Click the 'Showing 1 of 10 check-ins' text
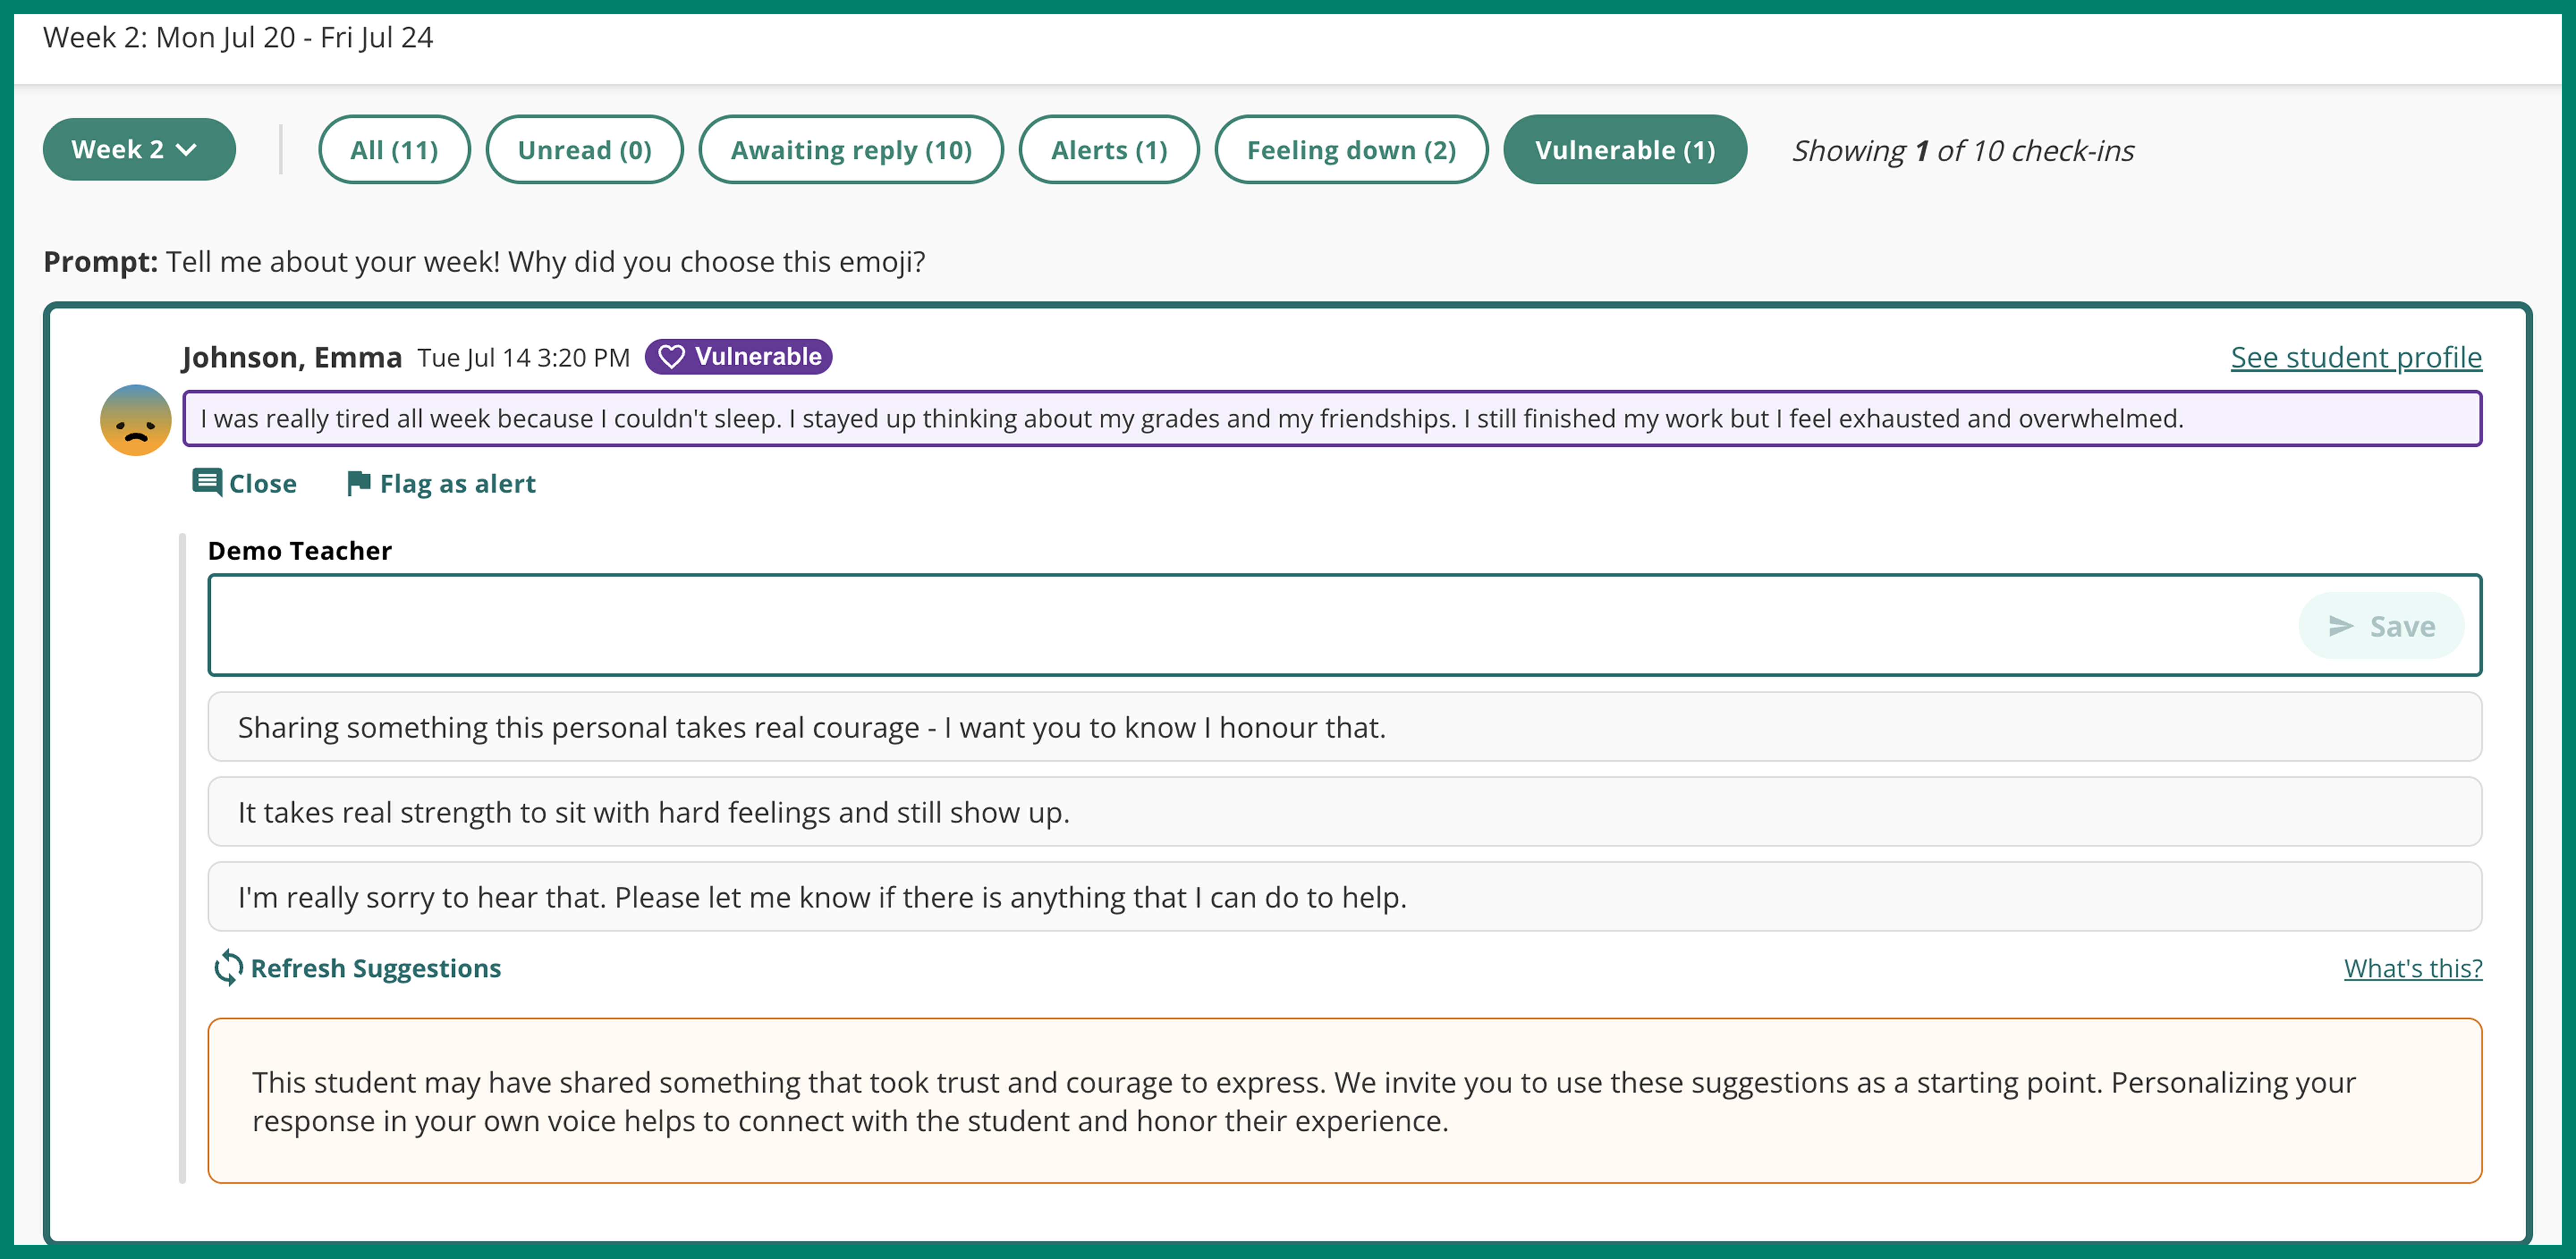The image size is (2576, 1259). pos(1963,150)
